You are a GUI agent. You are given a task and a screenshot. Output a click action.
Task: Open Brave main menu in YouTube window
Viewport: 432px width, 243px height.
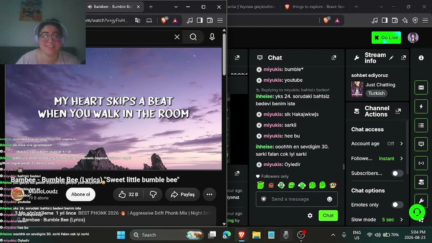220,21
